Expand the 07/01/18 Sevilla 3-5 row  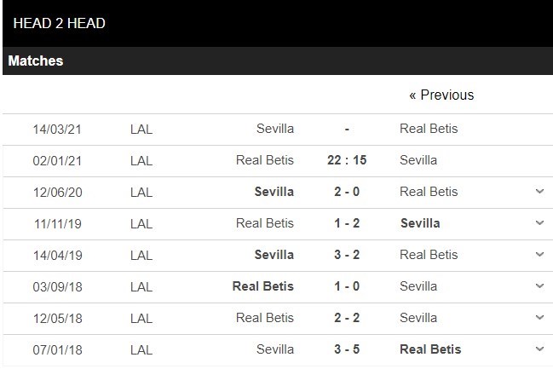pos(539,349)
